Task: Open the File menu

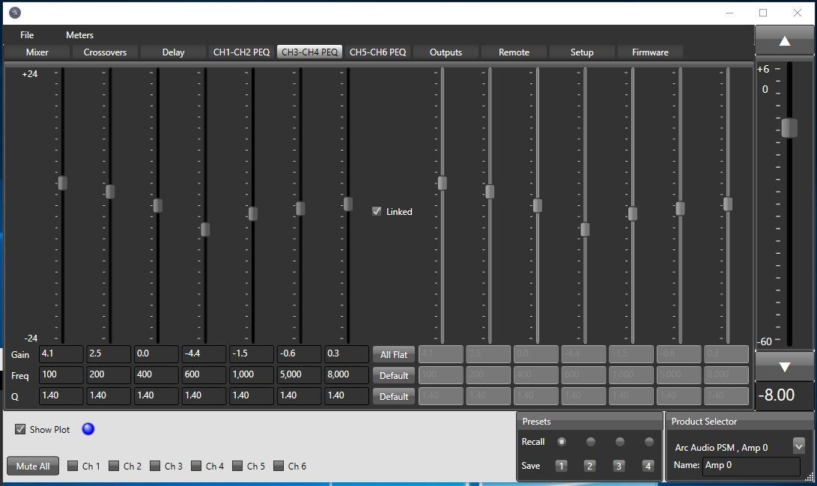Action: tap(27, 35)
